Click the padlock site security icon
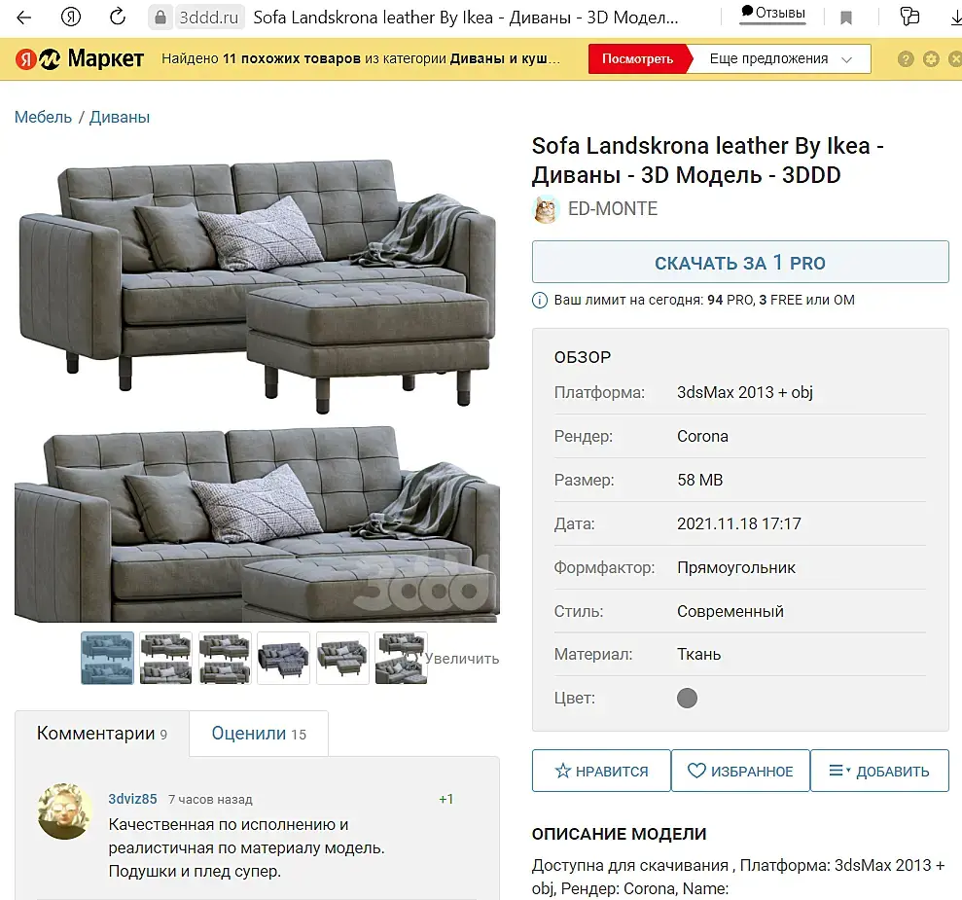Screen dimensions: 962x900 [160, 18]
